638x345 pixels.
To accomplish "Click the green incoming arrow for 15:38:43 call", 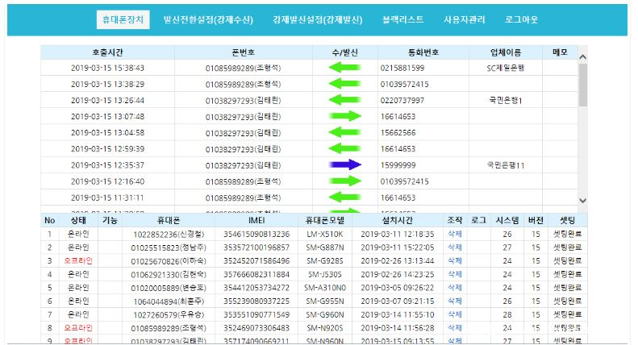I will point(344,68).
